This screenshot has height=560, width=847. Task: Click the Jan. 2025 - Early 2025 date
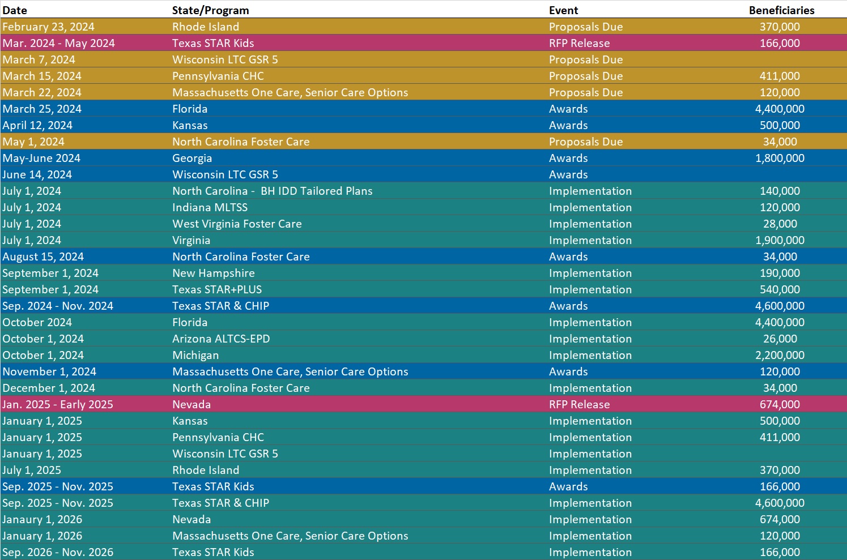(x=58, y=404)
